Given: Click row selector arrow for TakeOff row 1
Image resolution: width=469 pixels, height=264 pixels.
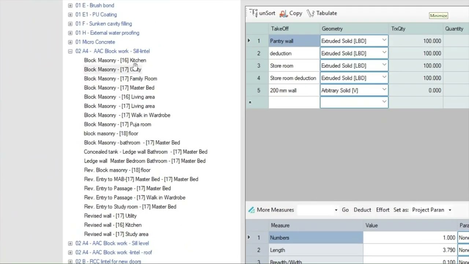Looking at the screenshot, I should click(x=249, y=41).
